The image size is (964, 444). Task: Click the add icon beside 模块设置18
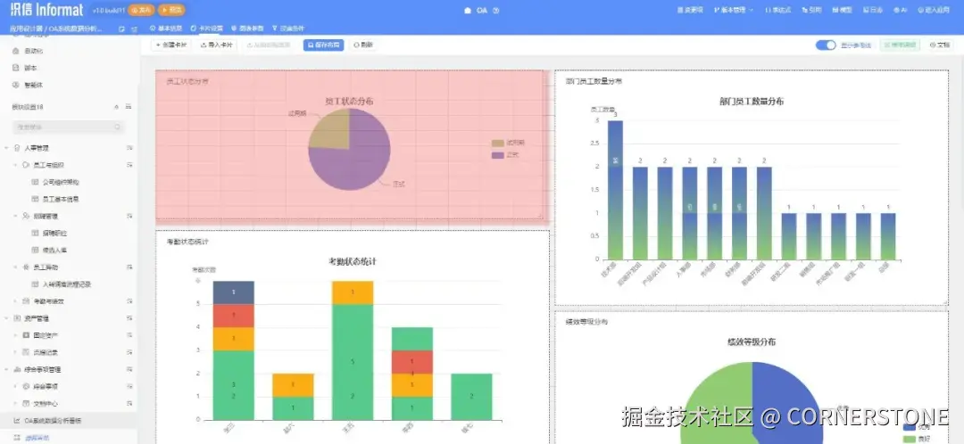pyautogui.click(x=117, y=107)
